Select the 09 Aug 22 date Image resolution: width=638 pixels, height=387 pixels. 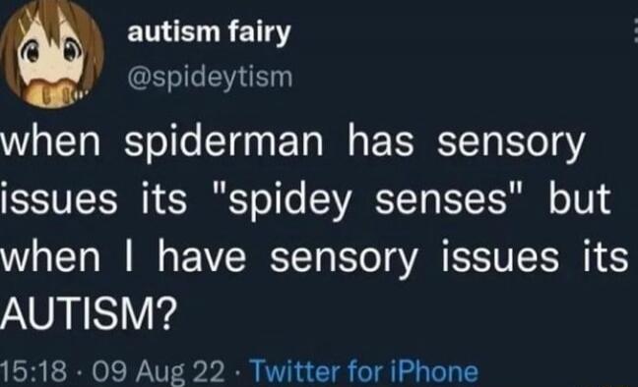click(x=159, y=371)
